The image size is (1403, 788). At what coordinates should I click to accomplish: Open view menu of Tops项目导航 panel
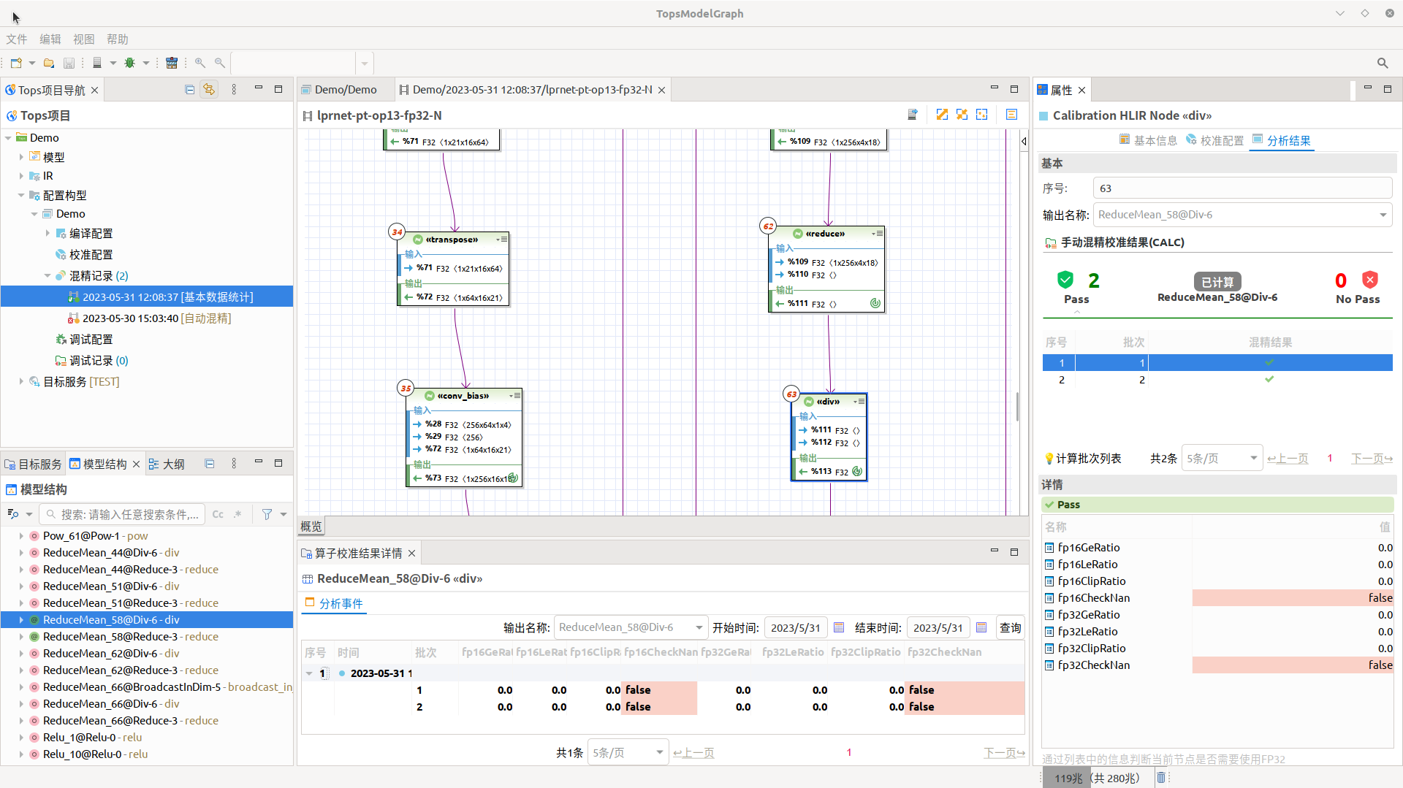click(x=234, y=89)
